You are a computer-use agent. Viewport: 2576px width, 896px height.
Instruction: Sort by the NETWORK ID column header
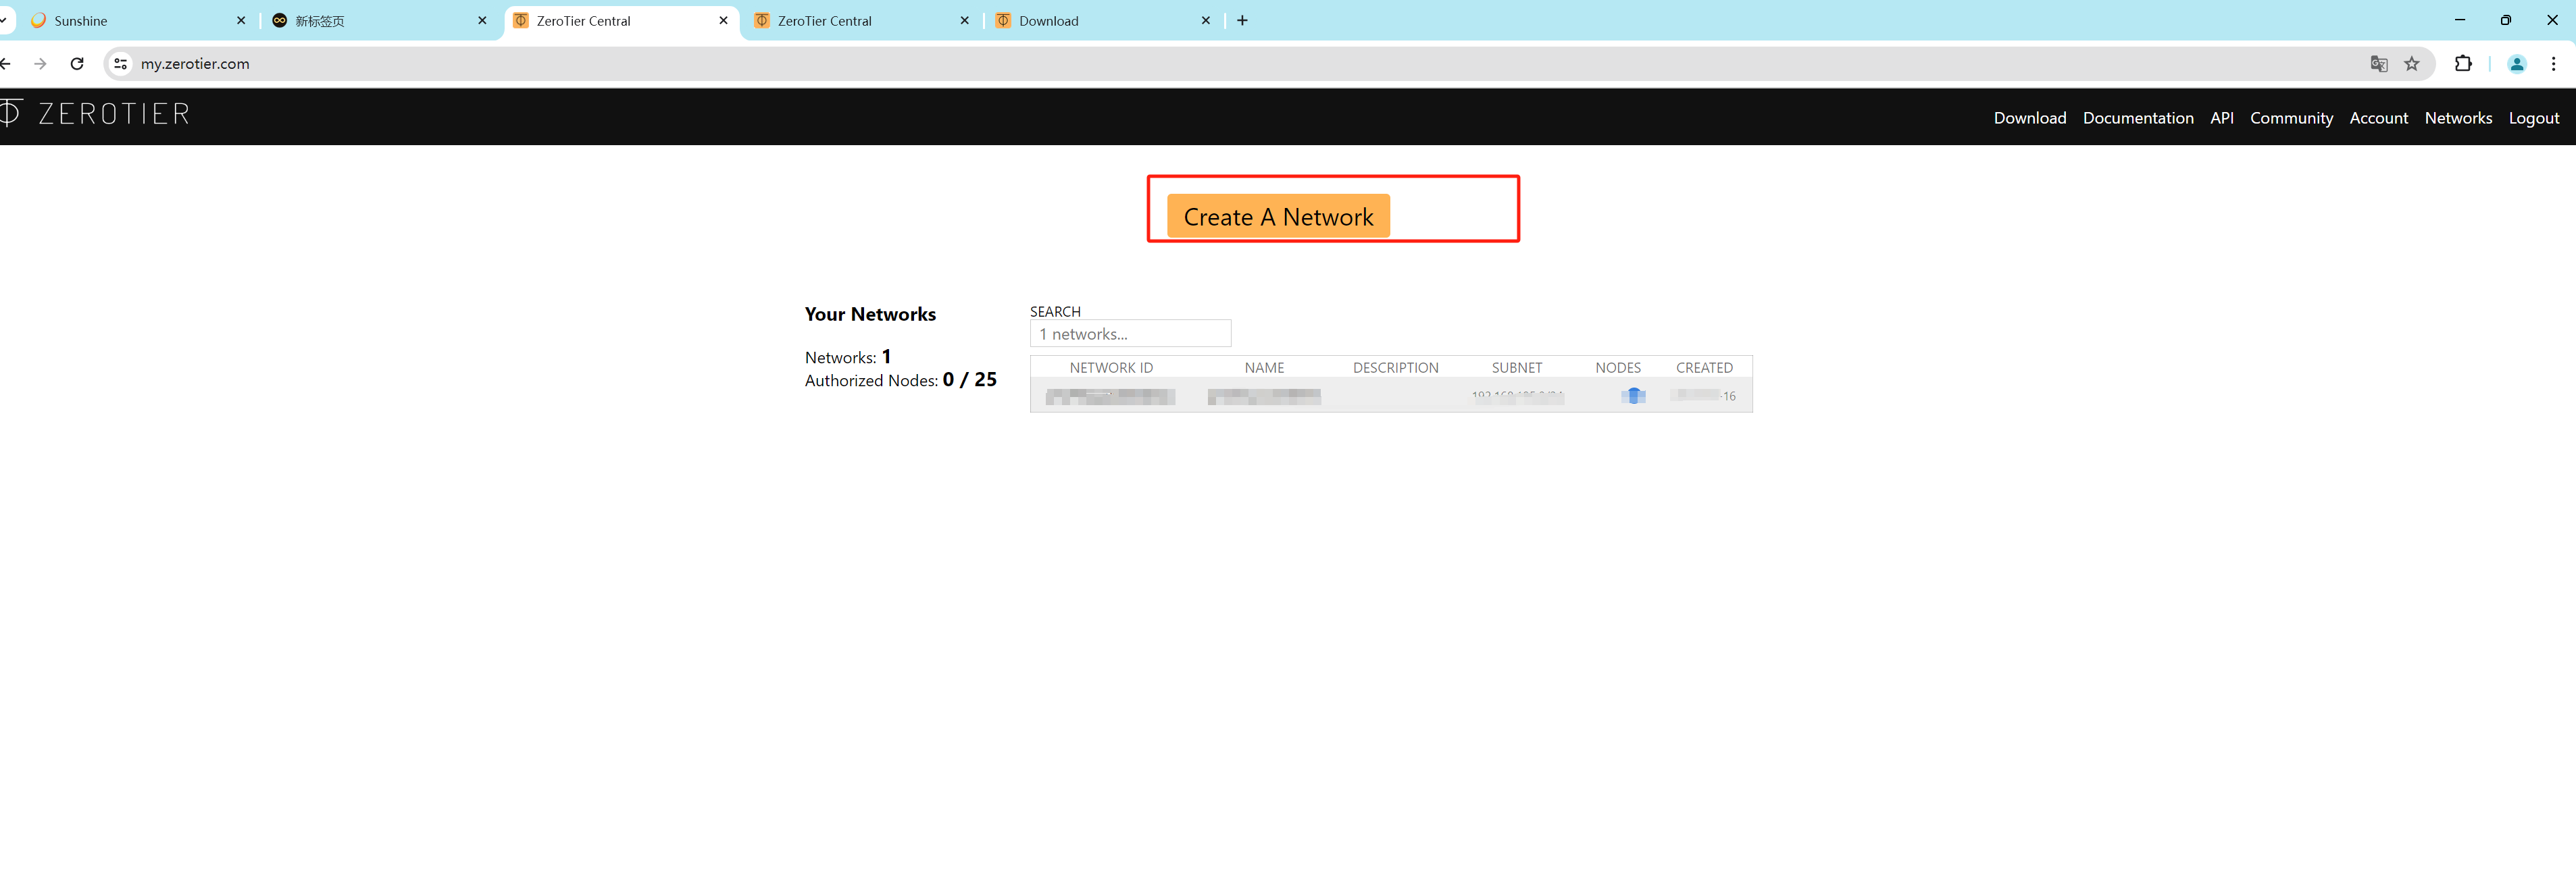click(x=1111, y=367)
